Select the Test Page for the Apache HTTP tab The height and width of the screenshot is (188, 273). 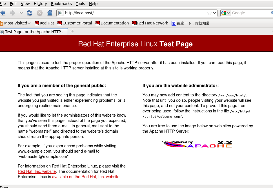[x=34, y=32]
